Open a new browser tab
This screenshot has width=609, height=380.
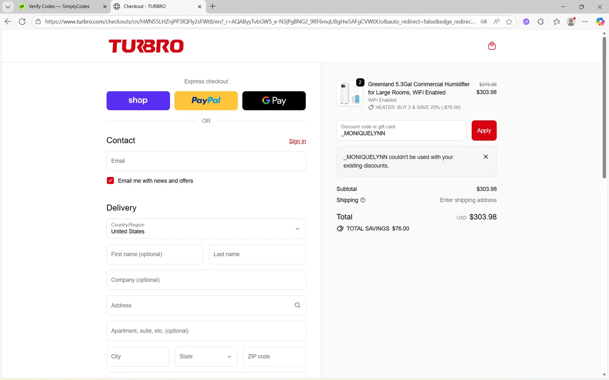pos(212,6)
